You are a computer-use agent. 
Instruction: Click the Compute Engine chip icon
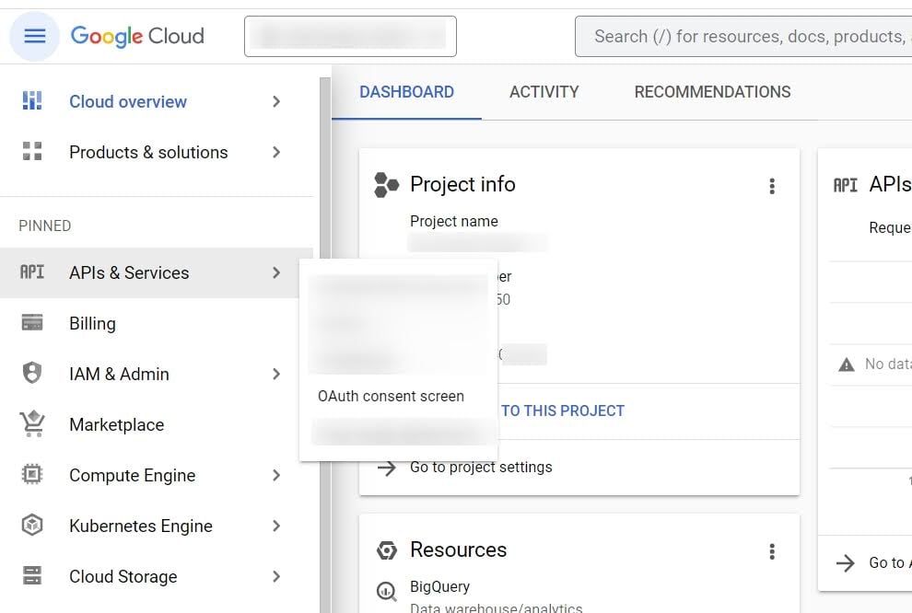[32, 475]
